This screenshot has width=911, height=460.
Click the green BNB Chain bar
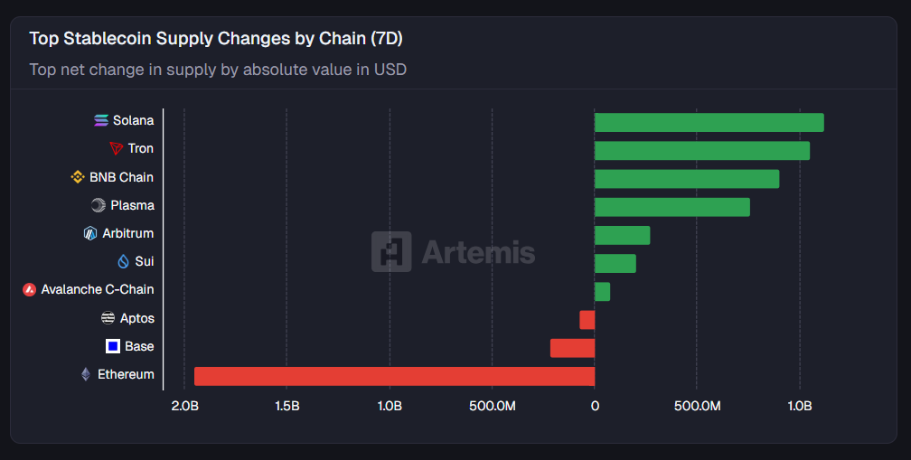[686, 179]
